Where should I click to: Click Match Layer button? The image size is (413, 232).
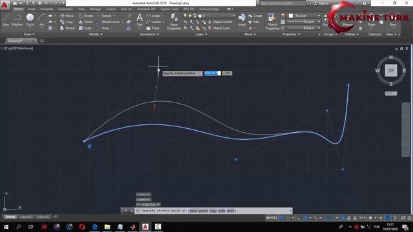pos(219,28)
